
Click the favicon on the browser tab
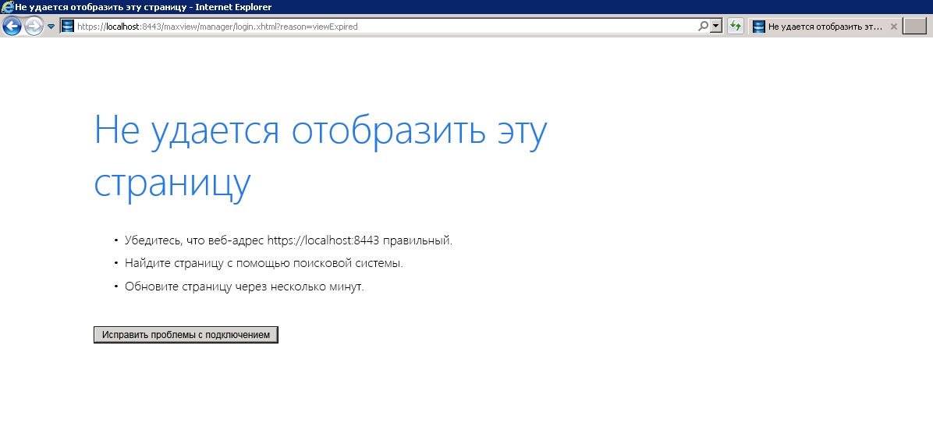pos(759,27)
